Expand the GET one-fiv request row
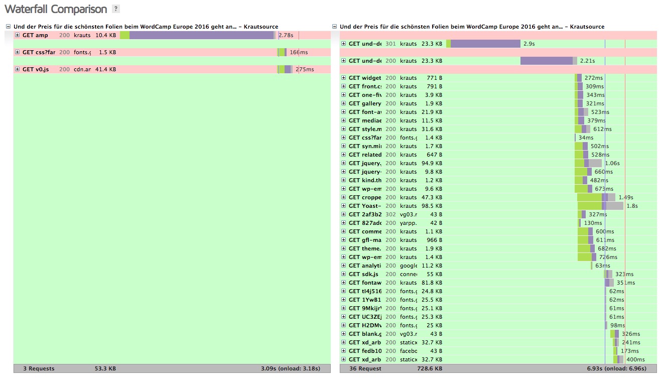 [x=344, y=95]
